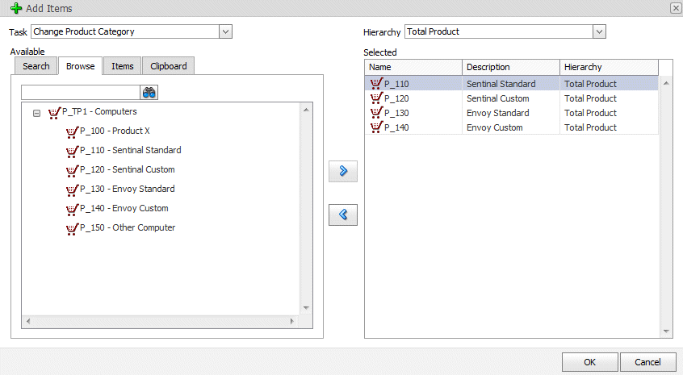Click the browse search text field
This screenshot has width=683, height=375.
click(80, 92)
